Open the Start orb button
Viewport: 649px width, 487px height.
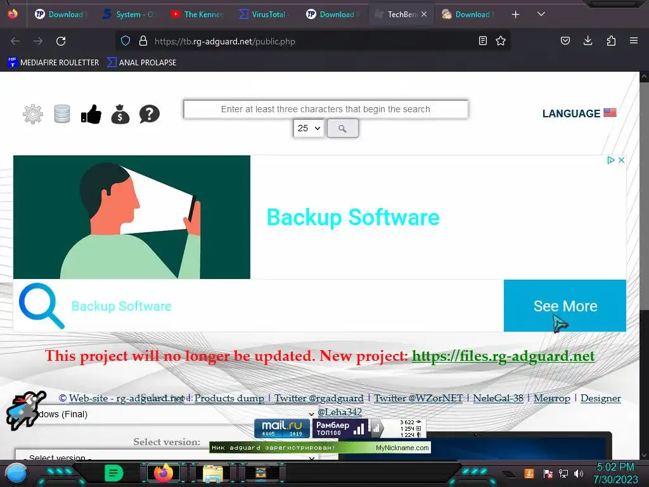pyautogui.click(x=16, y=474)
